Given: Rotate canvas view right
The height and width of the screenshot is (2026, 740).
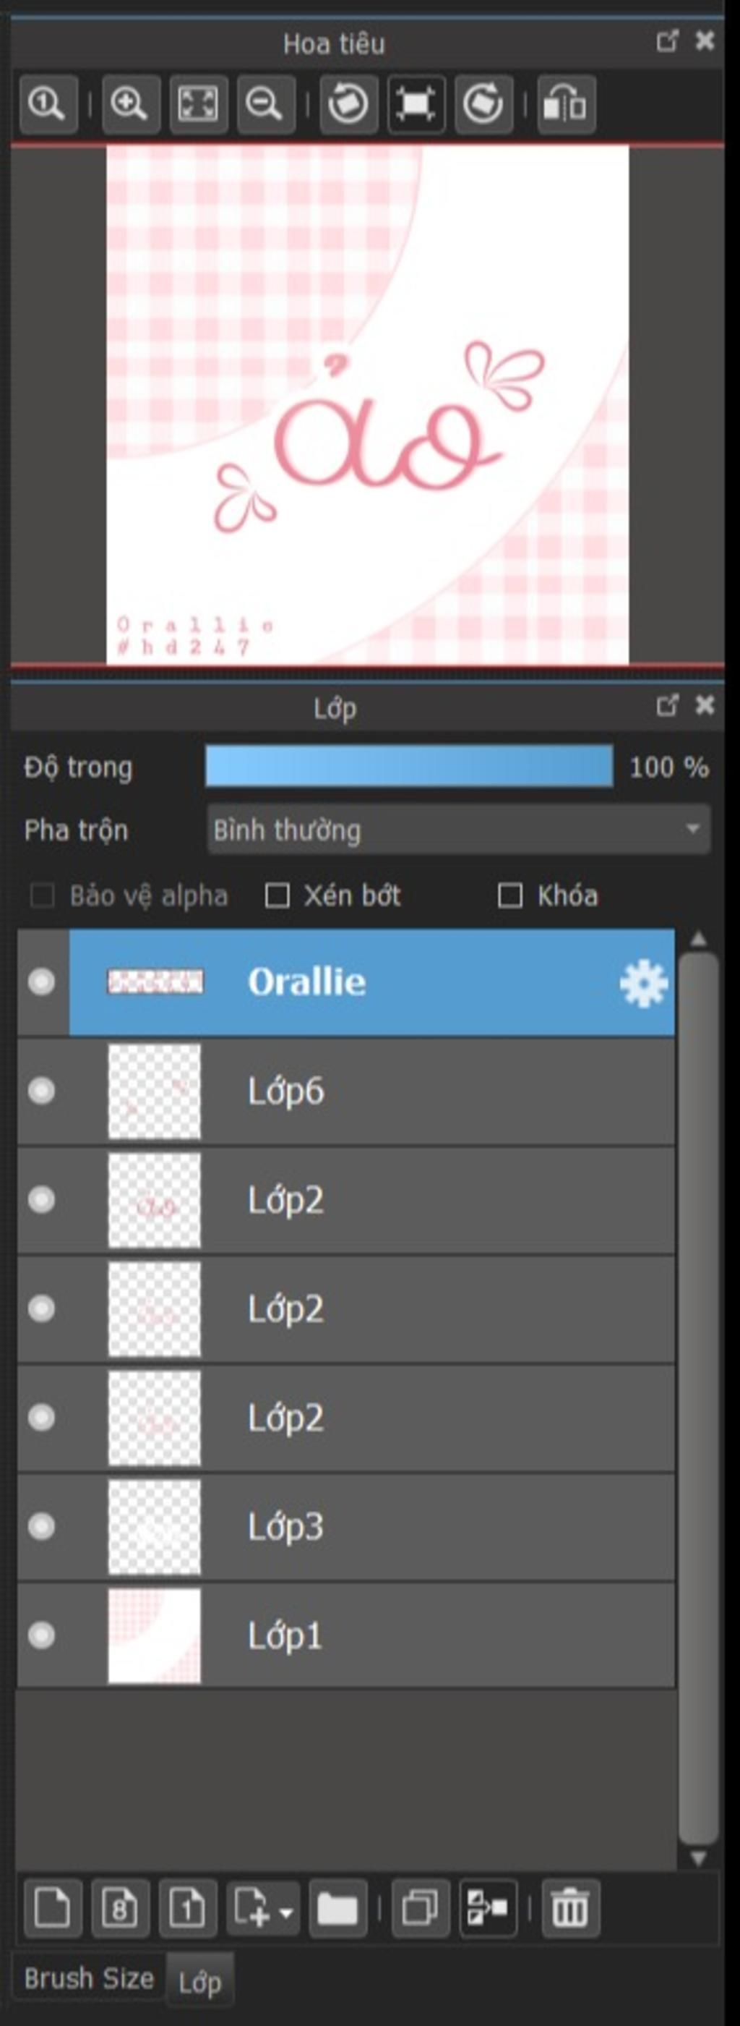Looking at the screenshot, I should click(x=483, y=104).
